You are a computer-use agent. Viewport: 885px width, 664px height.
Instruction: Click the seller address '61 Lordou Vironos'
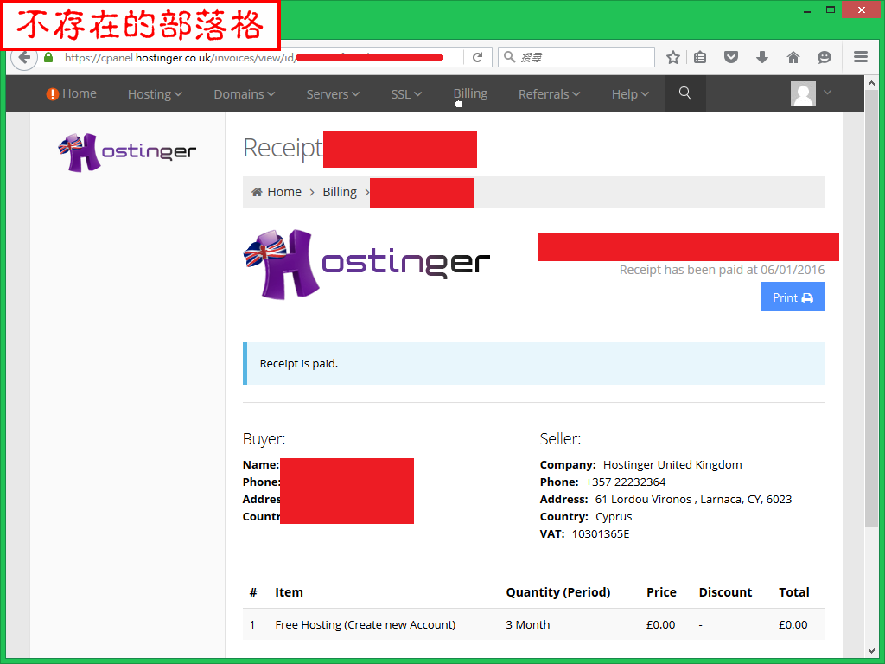(643, 499)
